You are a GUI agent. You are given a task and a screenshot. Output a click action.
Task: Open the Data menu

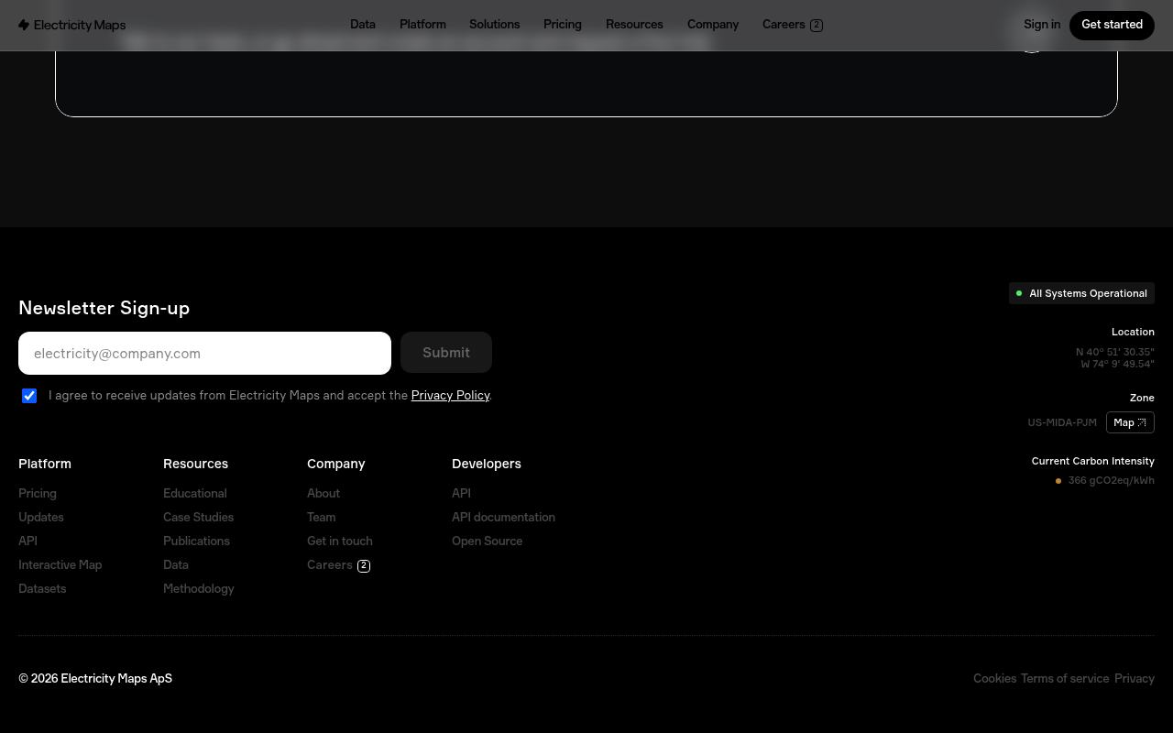363,25
